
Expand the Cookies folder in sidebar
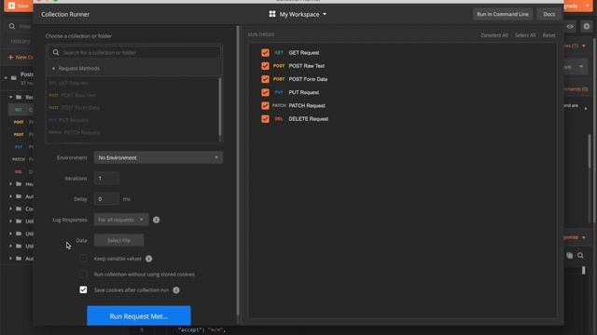click(10, 208)
